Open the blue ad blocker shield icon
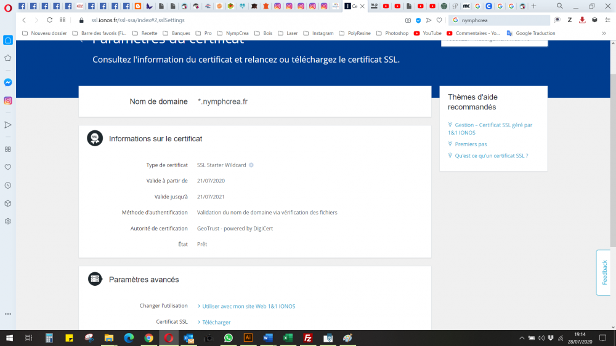Viewport: 616px width, 346px height. (x=418, y=20)
